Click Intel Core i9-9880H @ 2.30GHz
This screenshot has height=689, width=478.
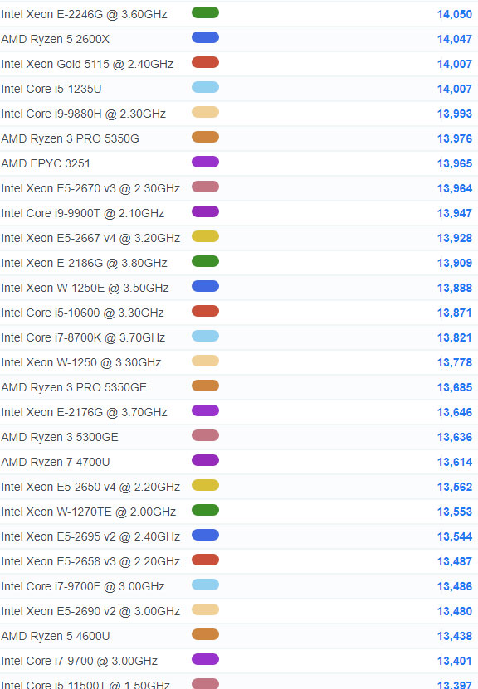pyautogui.click(x=84, y=114)
